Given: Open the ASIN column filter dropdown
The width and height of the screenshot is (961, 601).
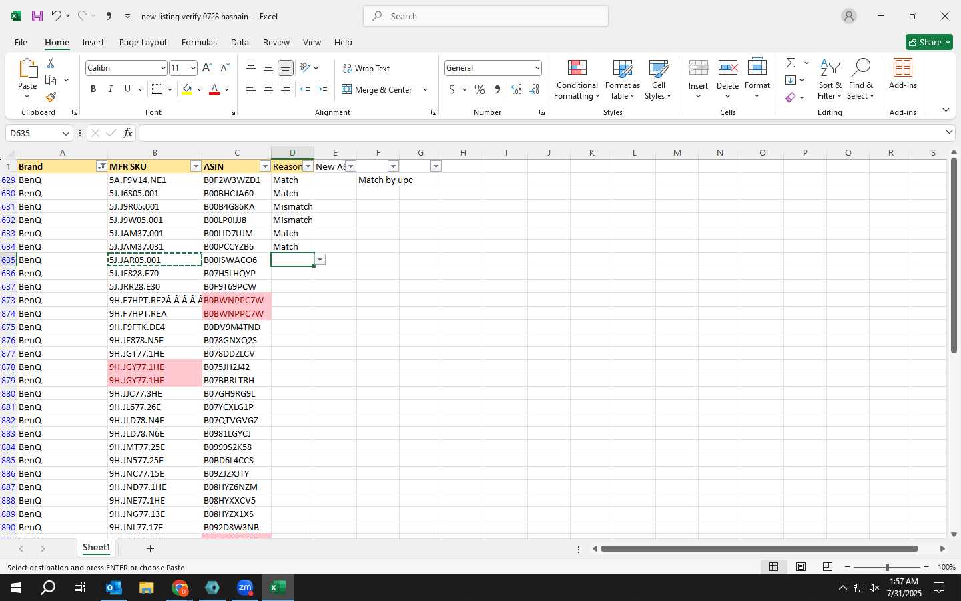Looking at the screenshot, I should [x=265, y=166].
